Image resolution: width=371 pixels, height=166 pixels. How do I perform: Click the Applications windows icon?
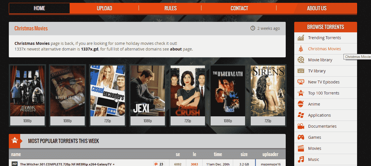(301, 115)
